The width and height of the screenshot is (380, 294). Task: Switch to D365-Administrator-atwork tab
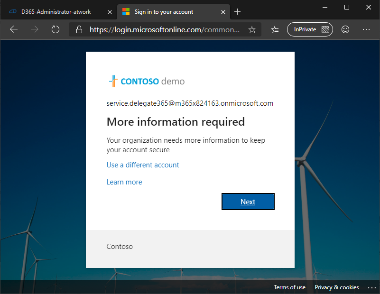56,11
